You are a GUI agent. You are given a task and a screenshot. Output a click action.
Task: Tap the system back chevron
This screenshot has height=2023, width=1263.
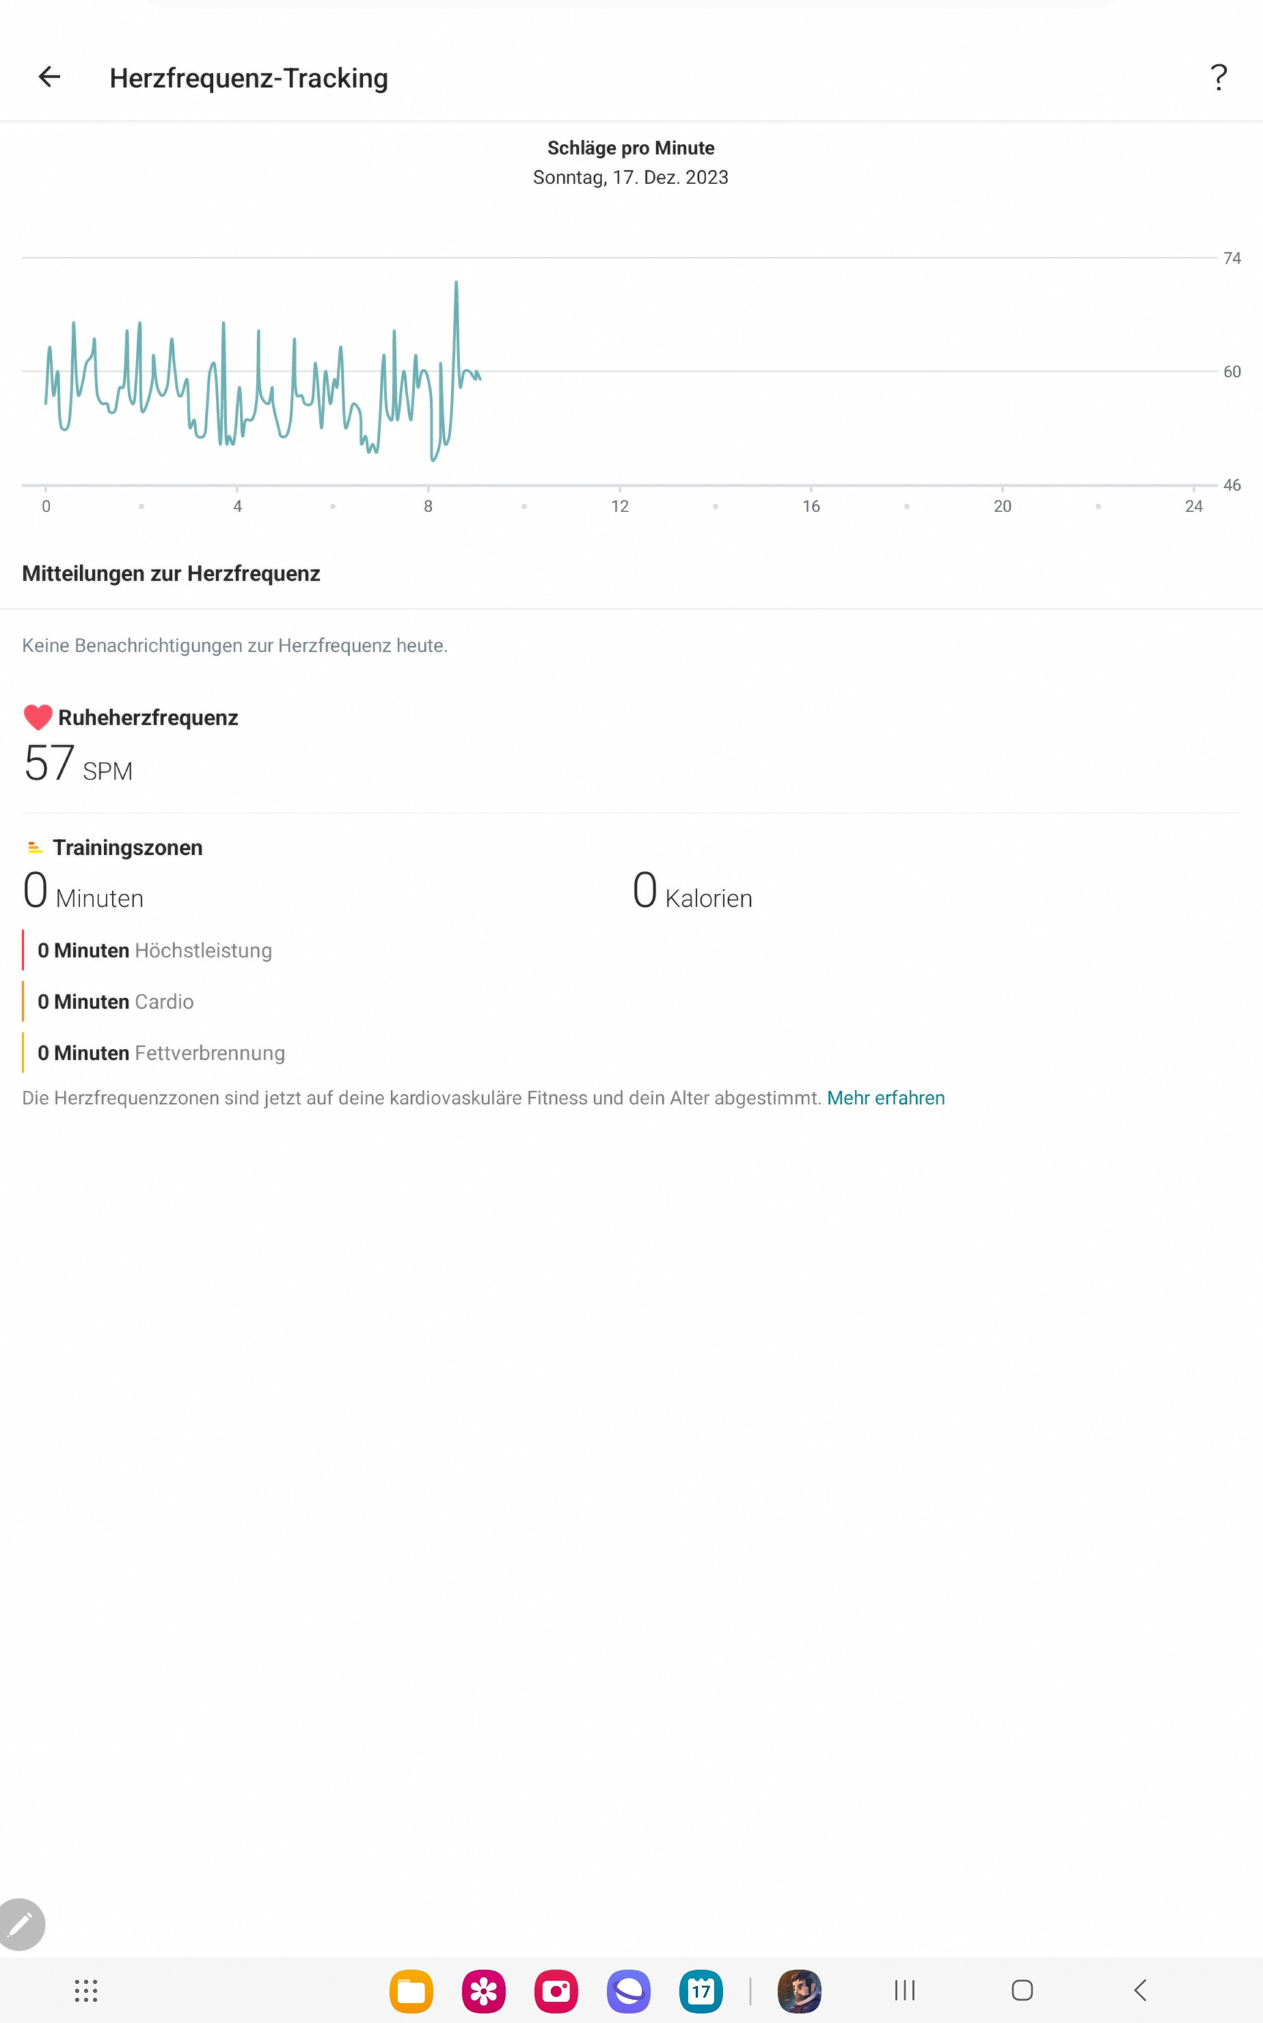tap(1140, 1990)
